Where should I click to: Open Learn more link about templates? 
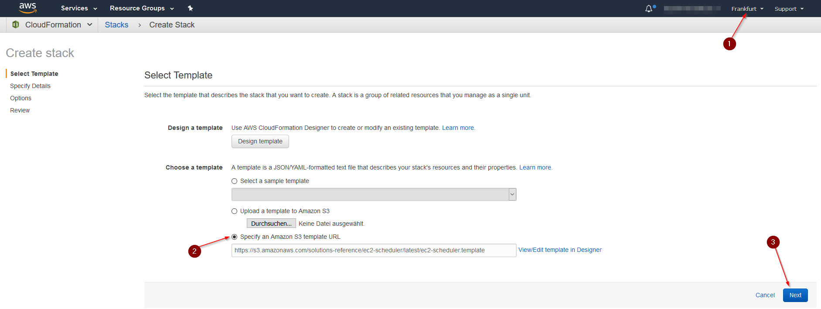tap(535, 167)
